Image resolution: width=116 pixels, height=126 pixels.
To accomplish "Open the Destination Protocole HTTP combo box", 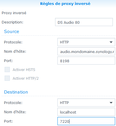I will (x=86, y=103).
